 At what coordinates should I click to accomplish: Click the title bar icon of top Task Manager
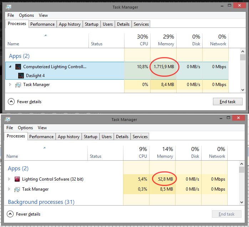point(9,7)
